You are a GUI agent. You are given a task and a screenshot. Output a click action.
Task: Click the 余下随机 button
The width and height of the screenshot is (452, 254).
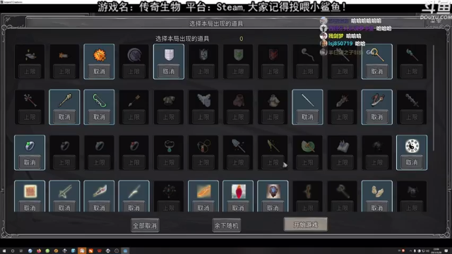(226, 226)
